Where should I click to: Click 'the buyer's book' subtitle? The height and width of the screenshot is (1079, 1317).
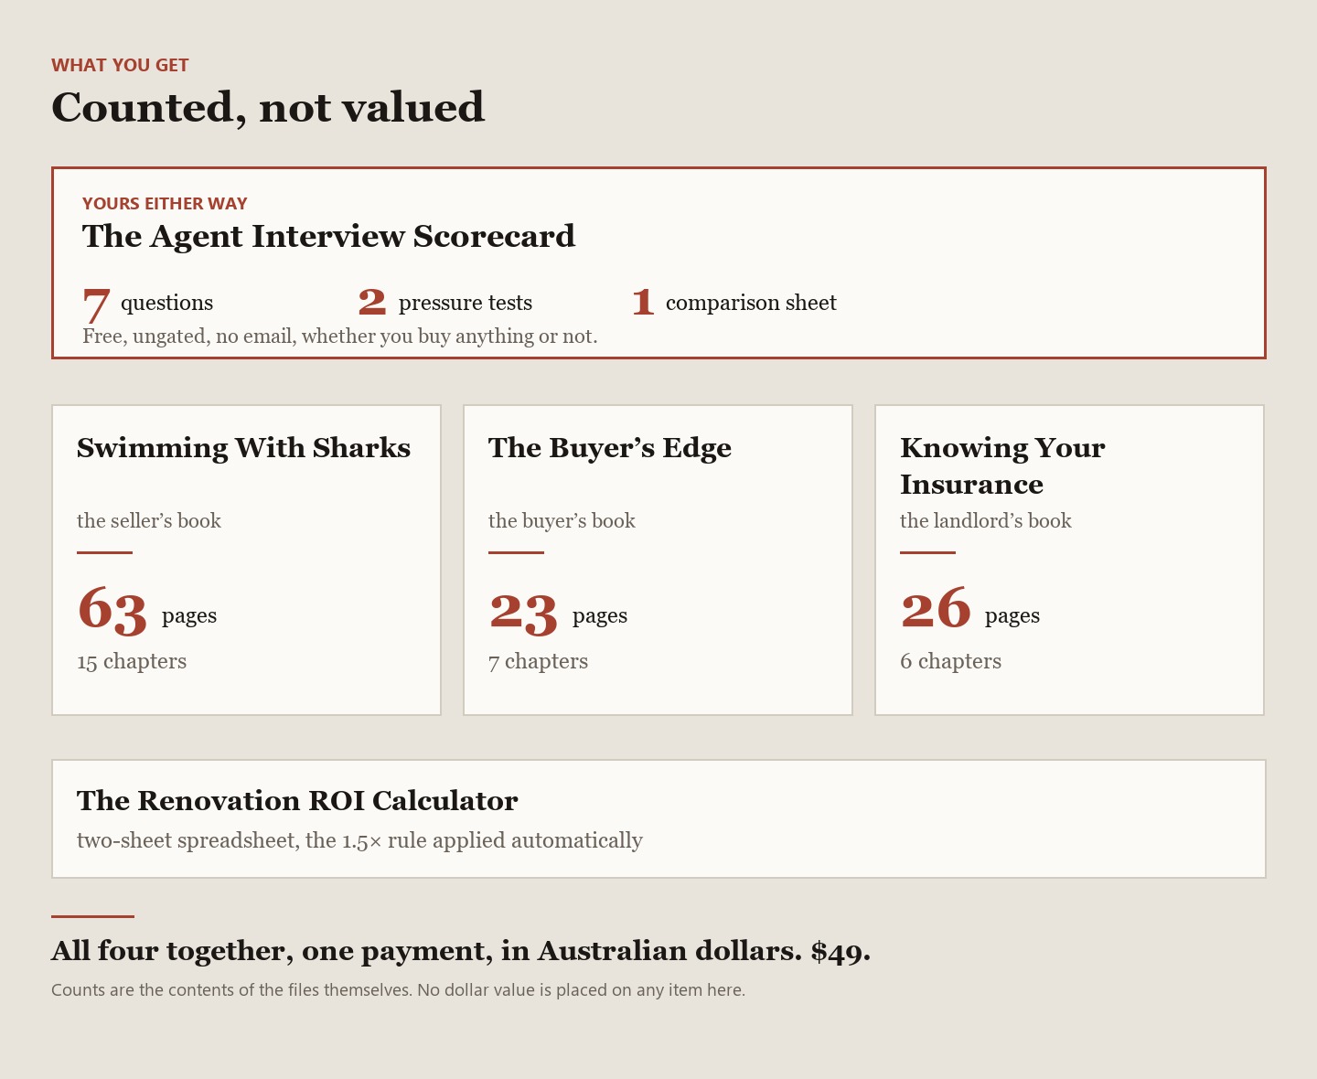562,521
